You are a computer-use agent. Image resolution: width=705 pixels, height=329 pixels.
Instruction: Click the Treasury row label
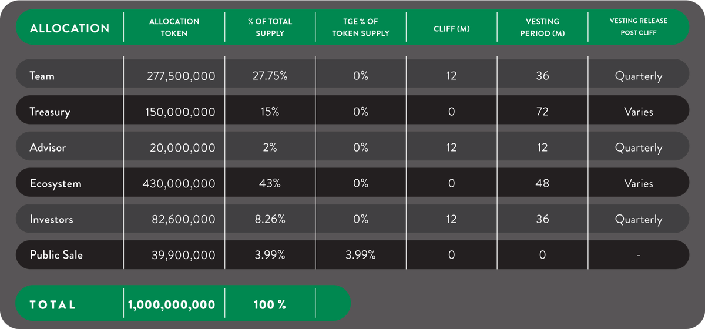[49, 112]
